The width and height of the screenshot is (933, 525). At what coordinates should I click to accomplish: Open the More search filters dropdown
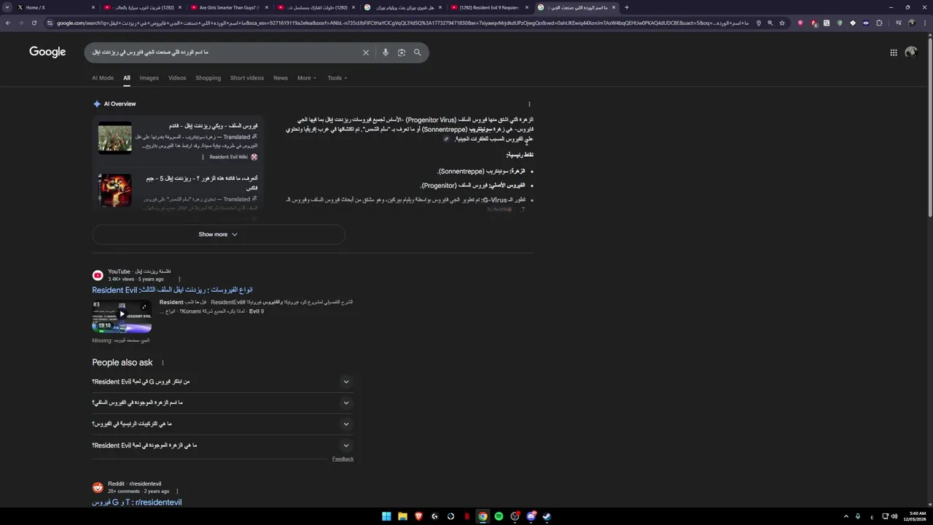point(307,78)
